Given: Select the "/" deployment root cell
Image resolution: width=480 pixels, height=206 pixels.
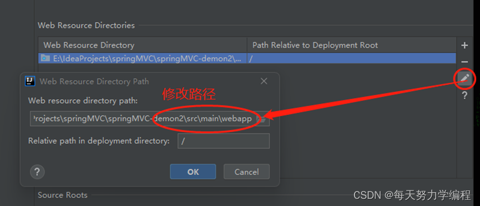Looking at the screenshot, I should [351, 58].
